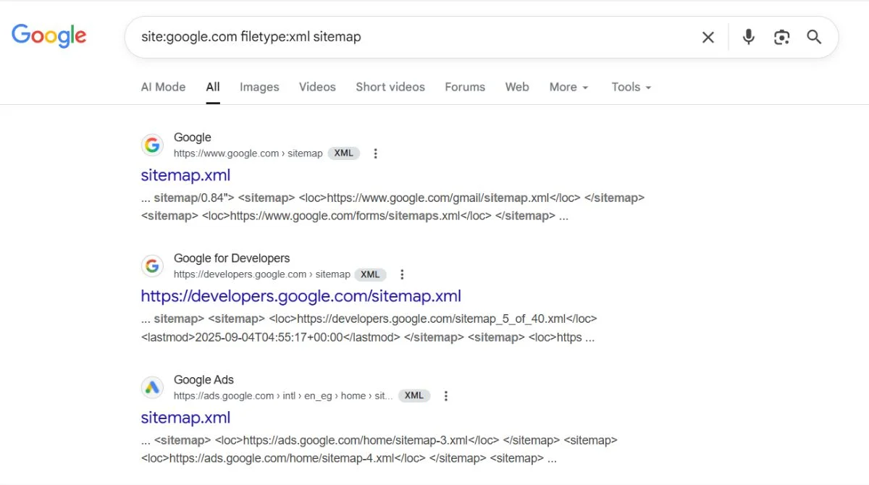This screenshot has width=869, height=485.
Task: Go to the Forums tab
Action: pyautogui.click(x=465, y=87)
